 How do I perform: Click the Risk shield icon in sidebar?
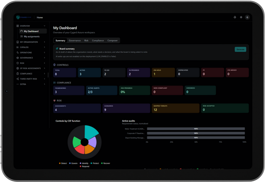point(17,63)
